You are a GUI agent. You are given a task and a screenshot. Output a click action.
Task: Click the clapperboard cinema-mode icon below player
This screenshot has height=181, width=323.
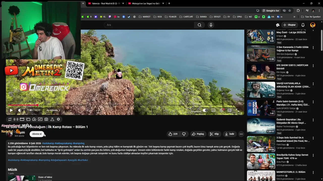(22, 119)
